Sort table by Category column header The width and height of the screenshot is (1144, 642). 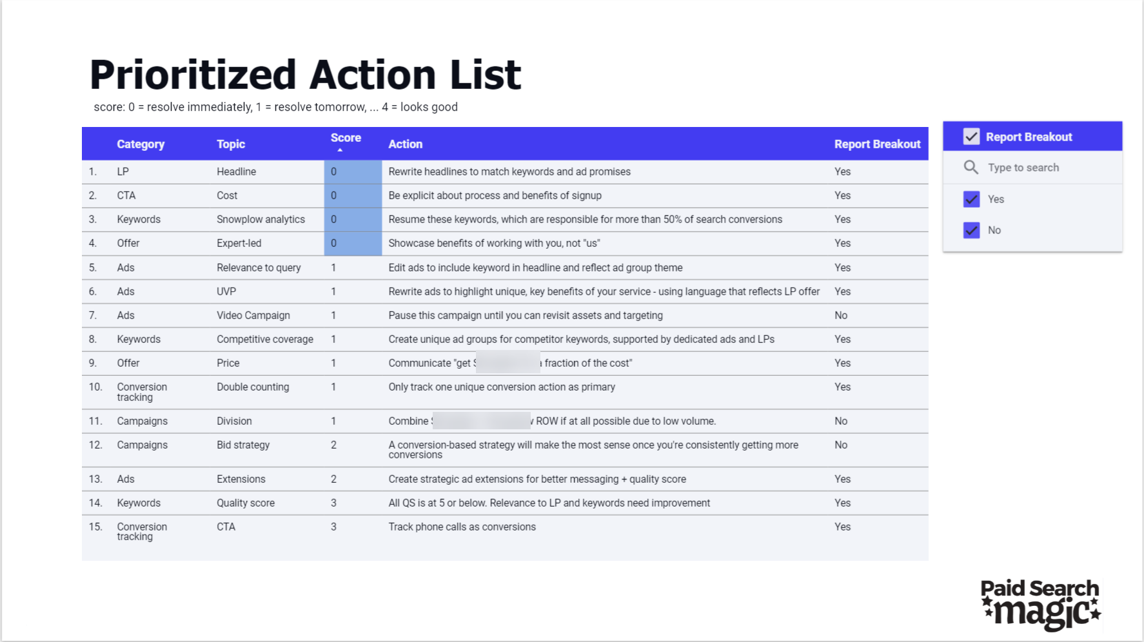141,144
